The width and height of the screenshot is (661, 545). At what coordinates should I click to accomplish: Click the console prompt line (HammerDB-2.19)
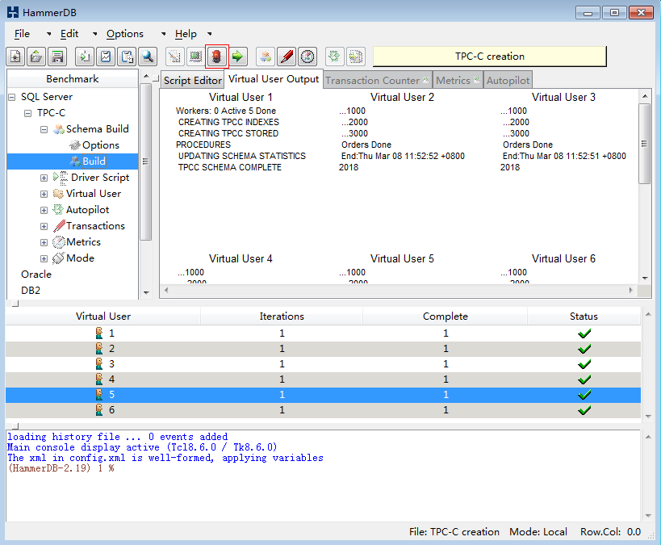coord(61,468)
